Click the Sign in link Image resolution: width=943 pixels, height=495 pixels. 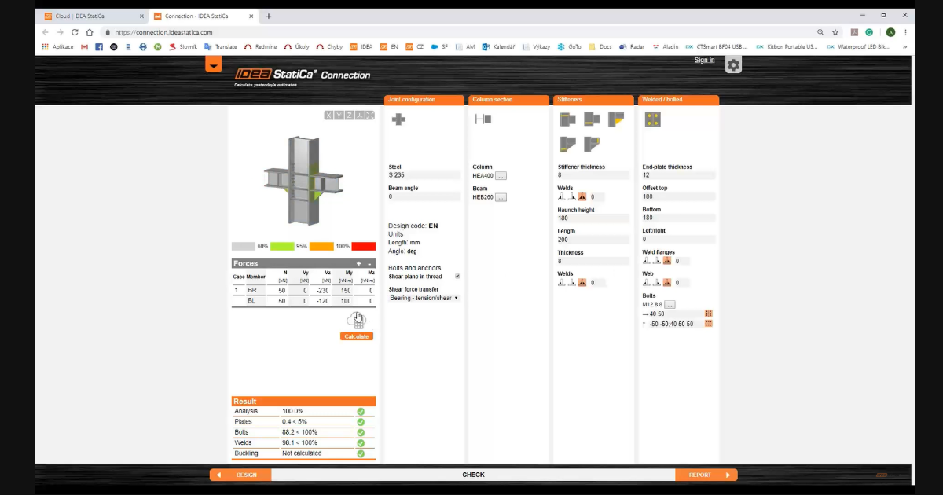(x=704, y=60)
